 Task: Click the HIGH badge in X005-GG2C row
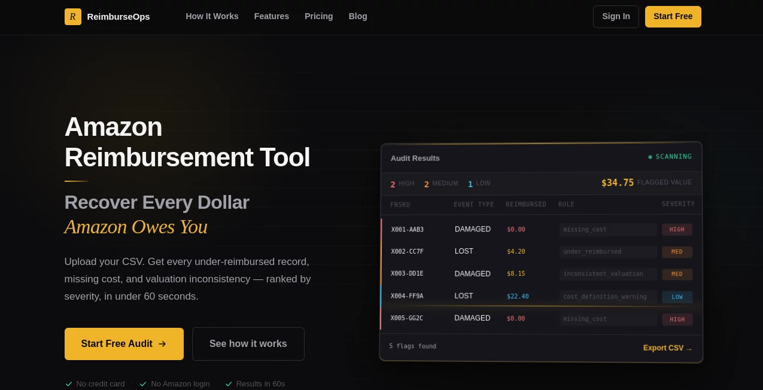[677, 319]
